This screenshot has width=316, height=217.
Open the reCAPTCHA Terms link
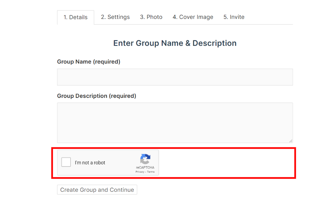151,172
